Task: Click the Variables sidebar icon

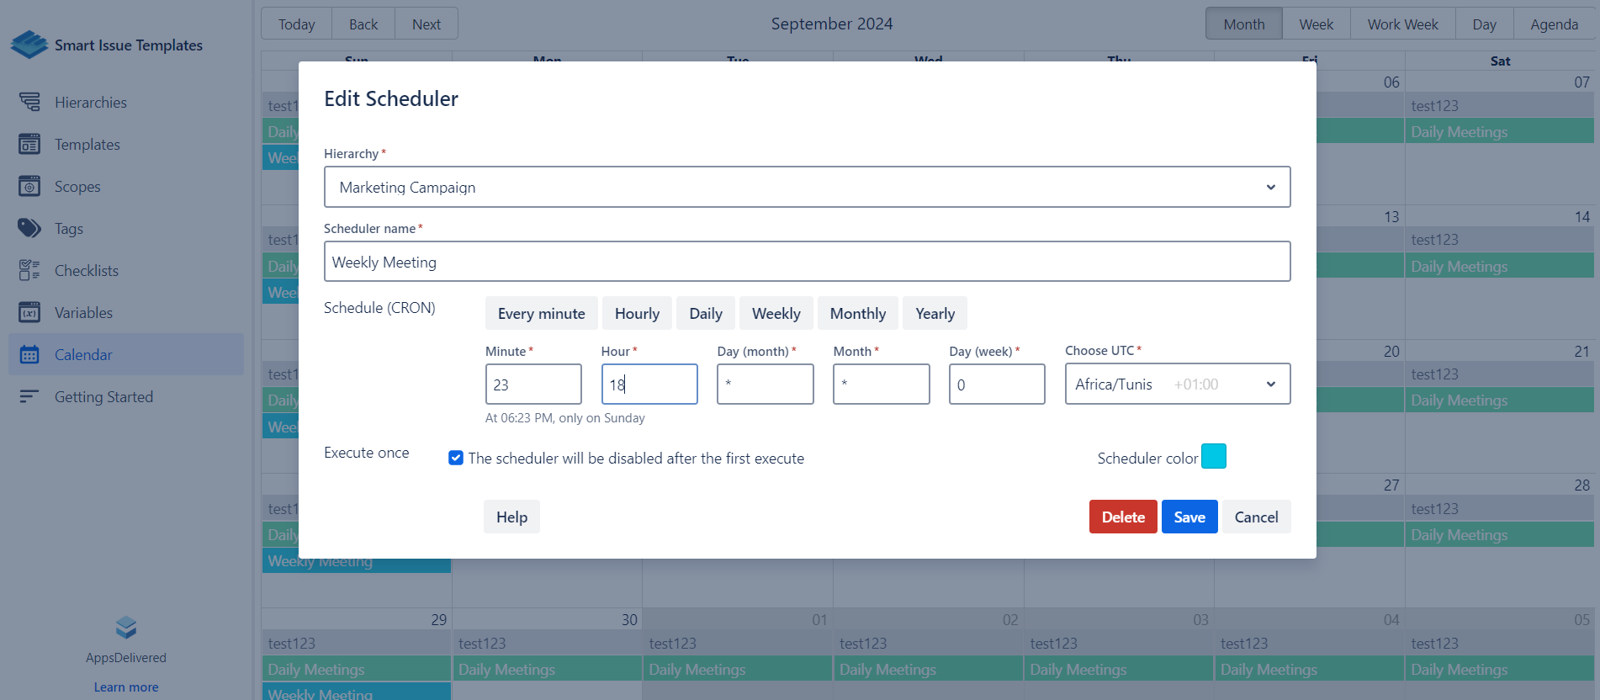Action: tap(29, 313)
